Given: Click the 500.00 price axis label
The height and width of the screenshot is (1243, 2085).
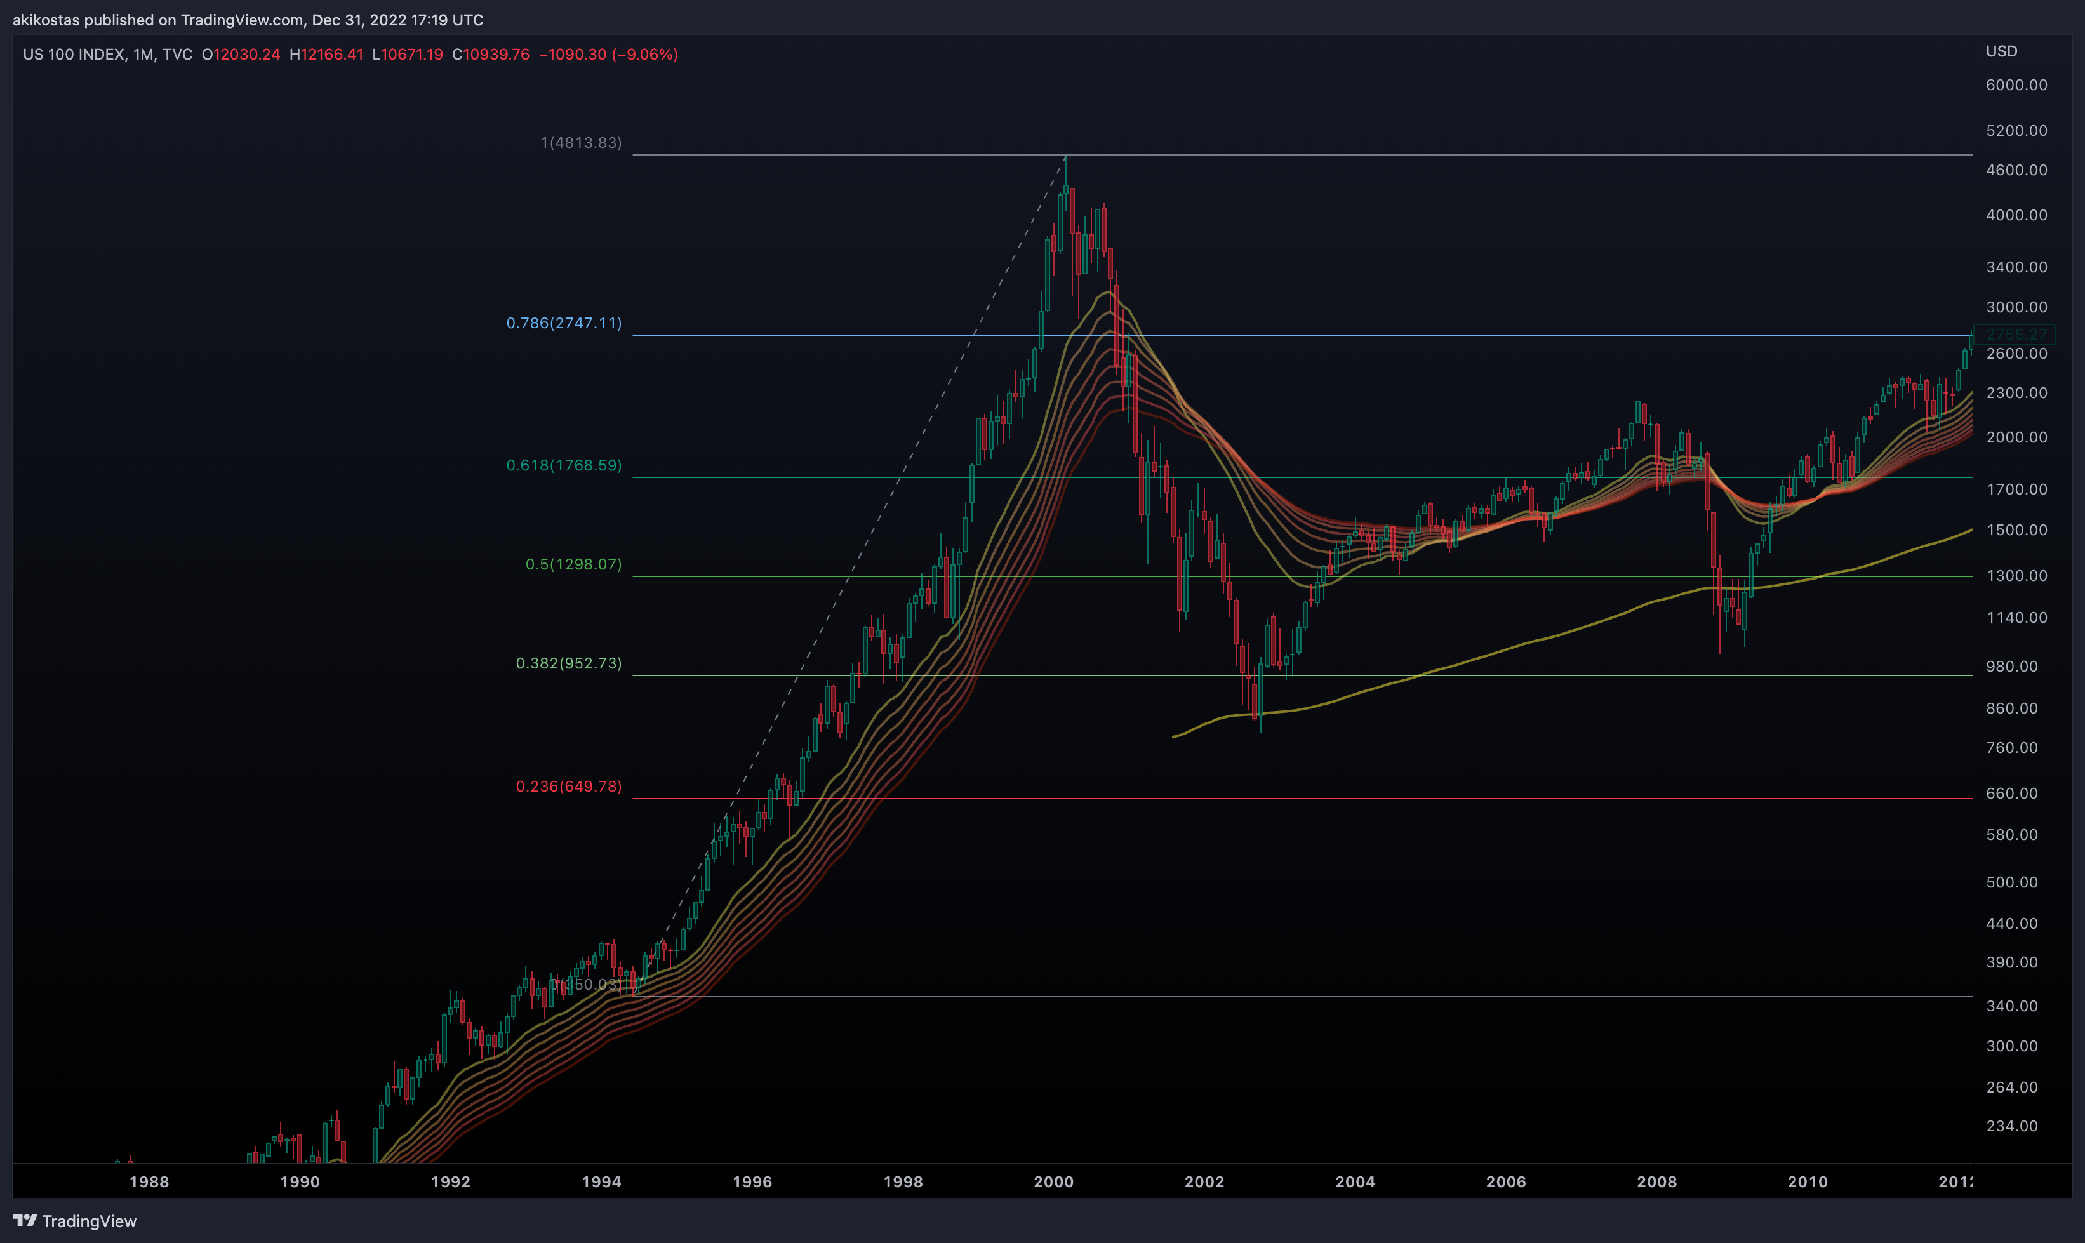Looking at the screenshot, I should point(2011,882).
